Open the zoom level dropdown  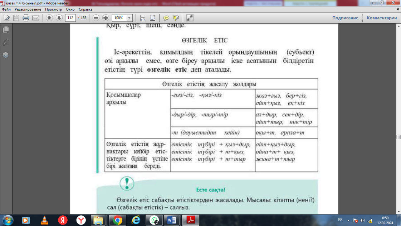(129, 17)
